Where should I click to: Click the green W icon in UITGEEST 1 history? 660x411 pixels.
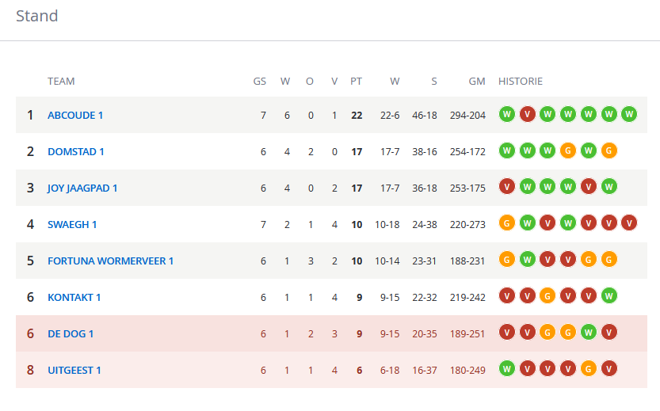coord(507,368)
